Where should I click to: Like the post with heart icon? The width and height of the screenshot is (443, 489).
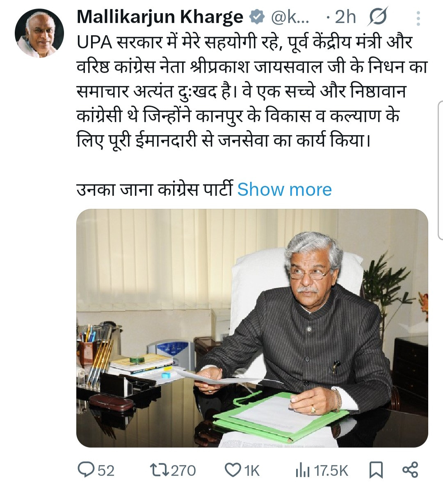point(233,470)
